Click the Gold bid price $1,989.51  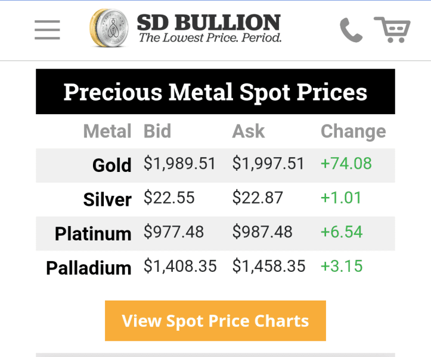pyautogui.click(x=179, y=164)
